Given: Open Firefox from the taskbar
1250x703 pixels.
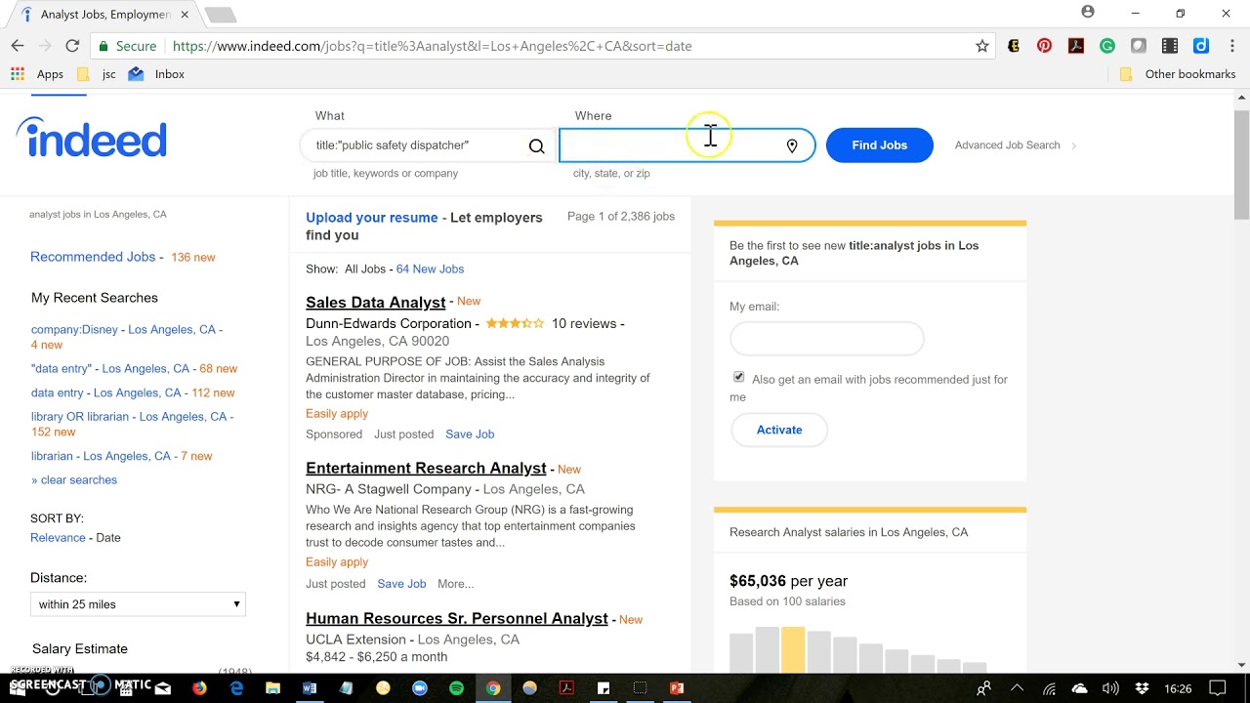Looking at the screenshot, I should coord(200,688).
